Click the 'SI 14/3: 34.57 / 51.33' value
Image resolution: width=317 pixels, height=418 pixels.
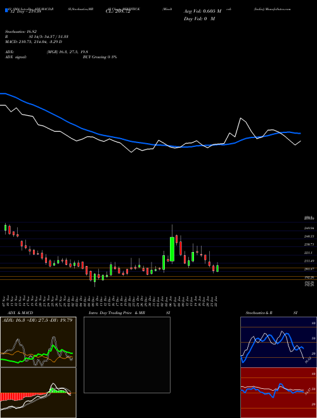49,37
